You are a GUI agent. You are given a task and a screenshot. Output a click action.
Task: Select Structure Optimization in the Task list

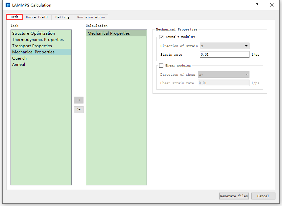34,33
